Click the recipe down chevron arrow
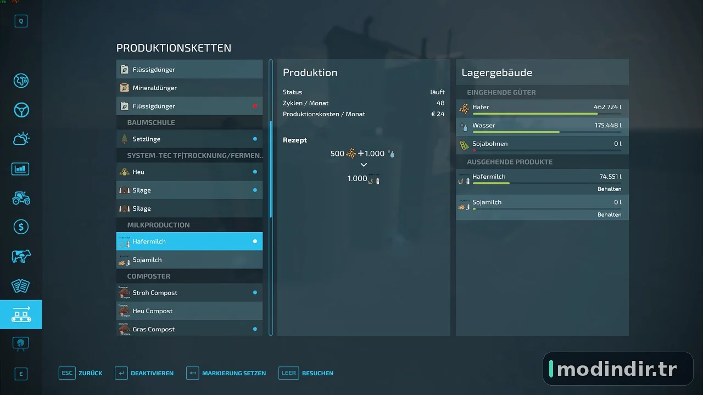Viewport: 703px width, 395px height. pos(364,165)
